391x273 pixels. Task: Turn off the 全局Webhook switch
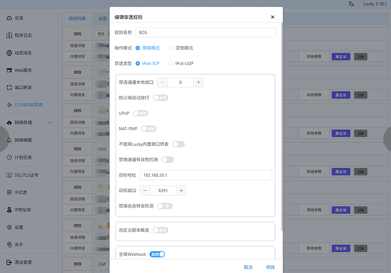coord(157,254)
